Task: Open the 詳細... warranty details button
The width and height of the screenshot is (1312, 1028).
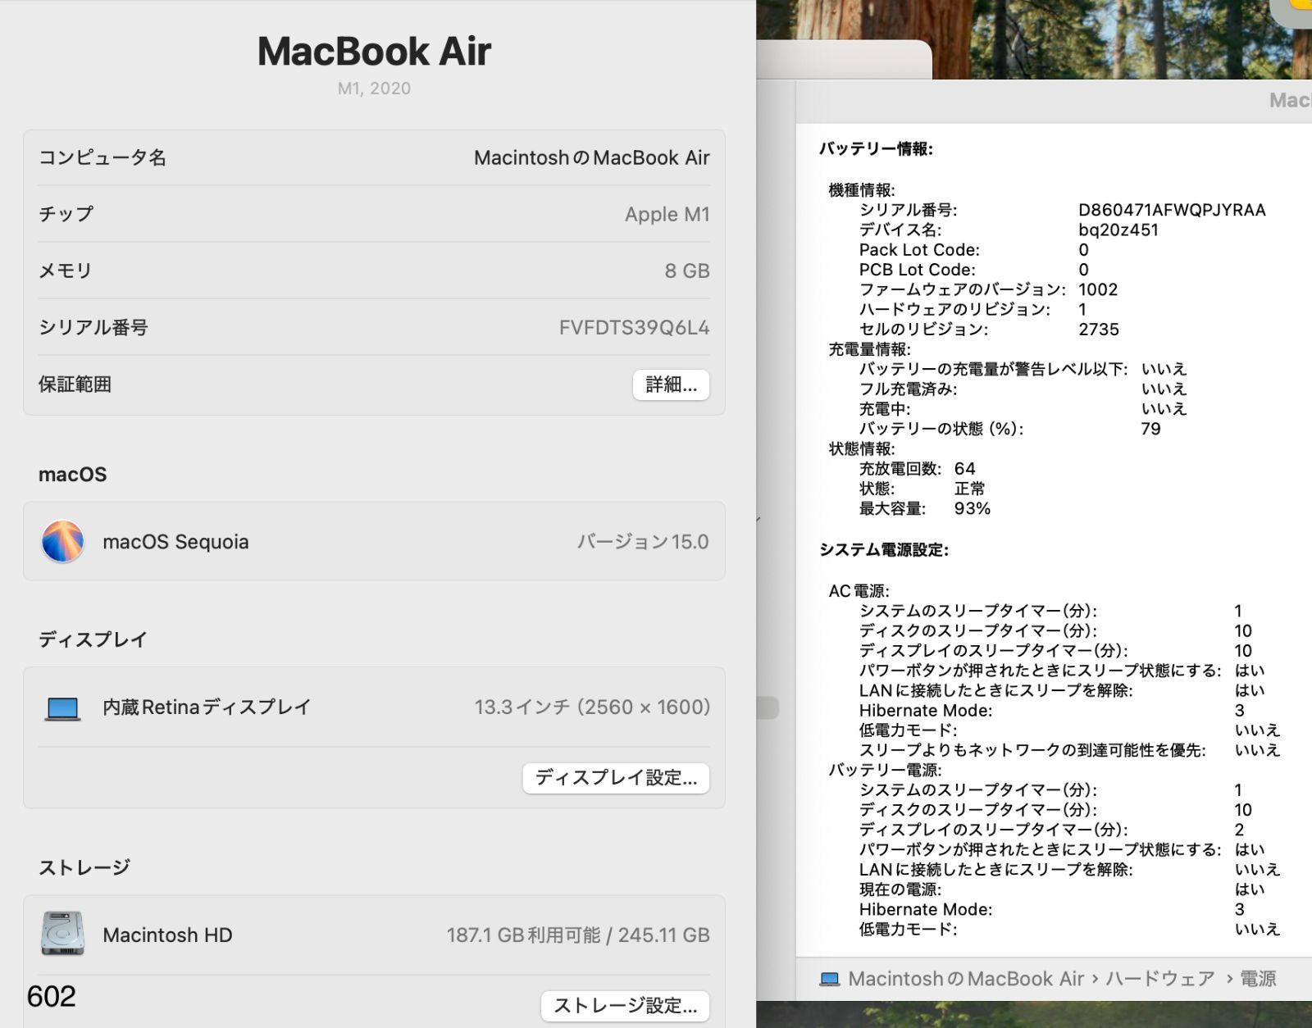Action: [671, 384]
